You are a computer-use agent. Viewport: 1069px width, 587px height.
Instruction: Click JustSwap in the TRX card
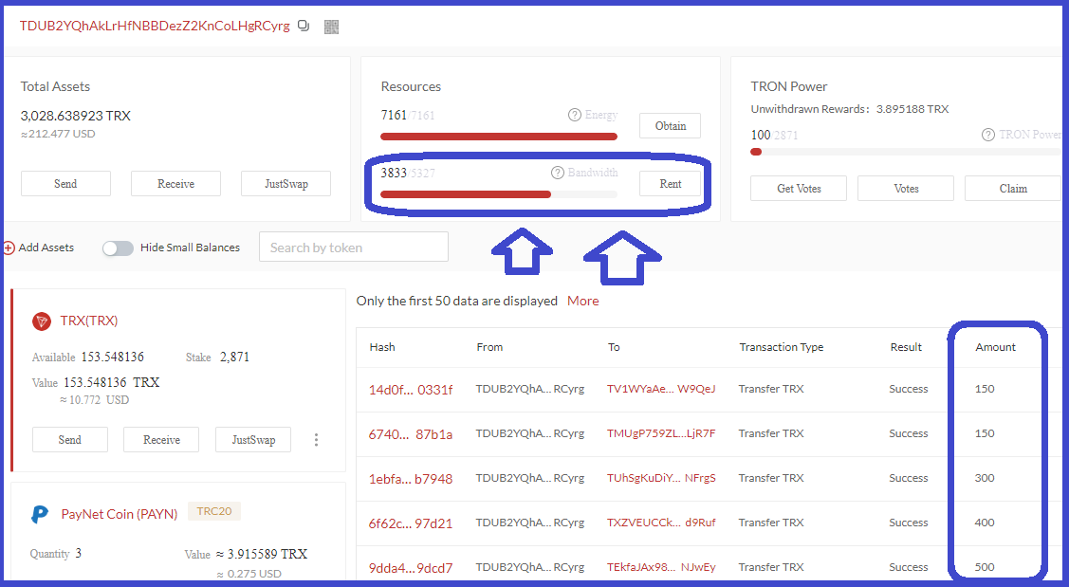tap(253, 440)
